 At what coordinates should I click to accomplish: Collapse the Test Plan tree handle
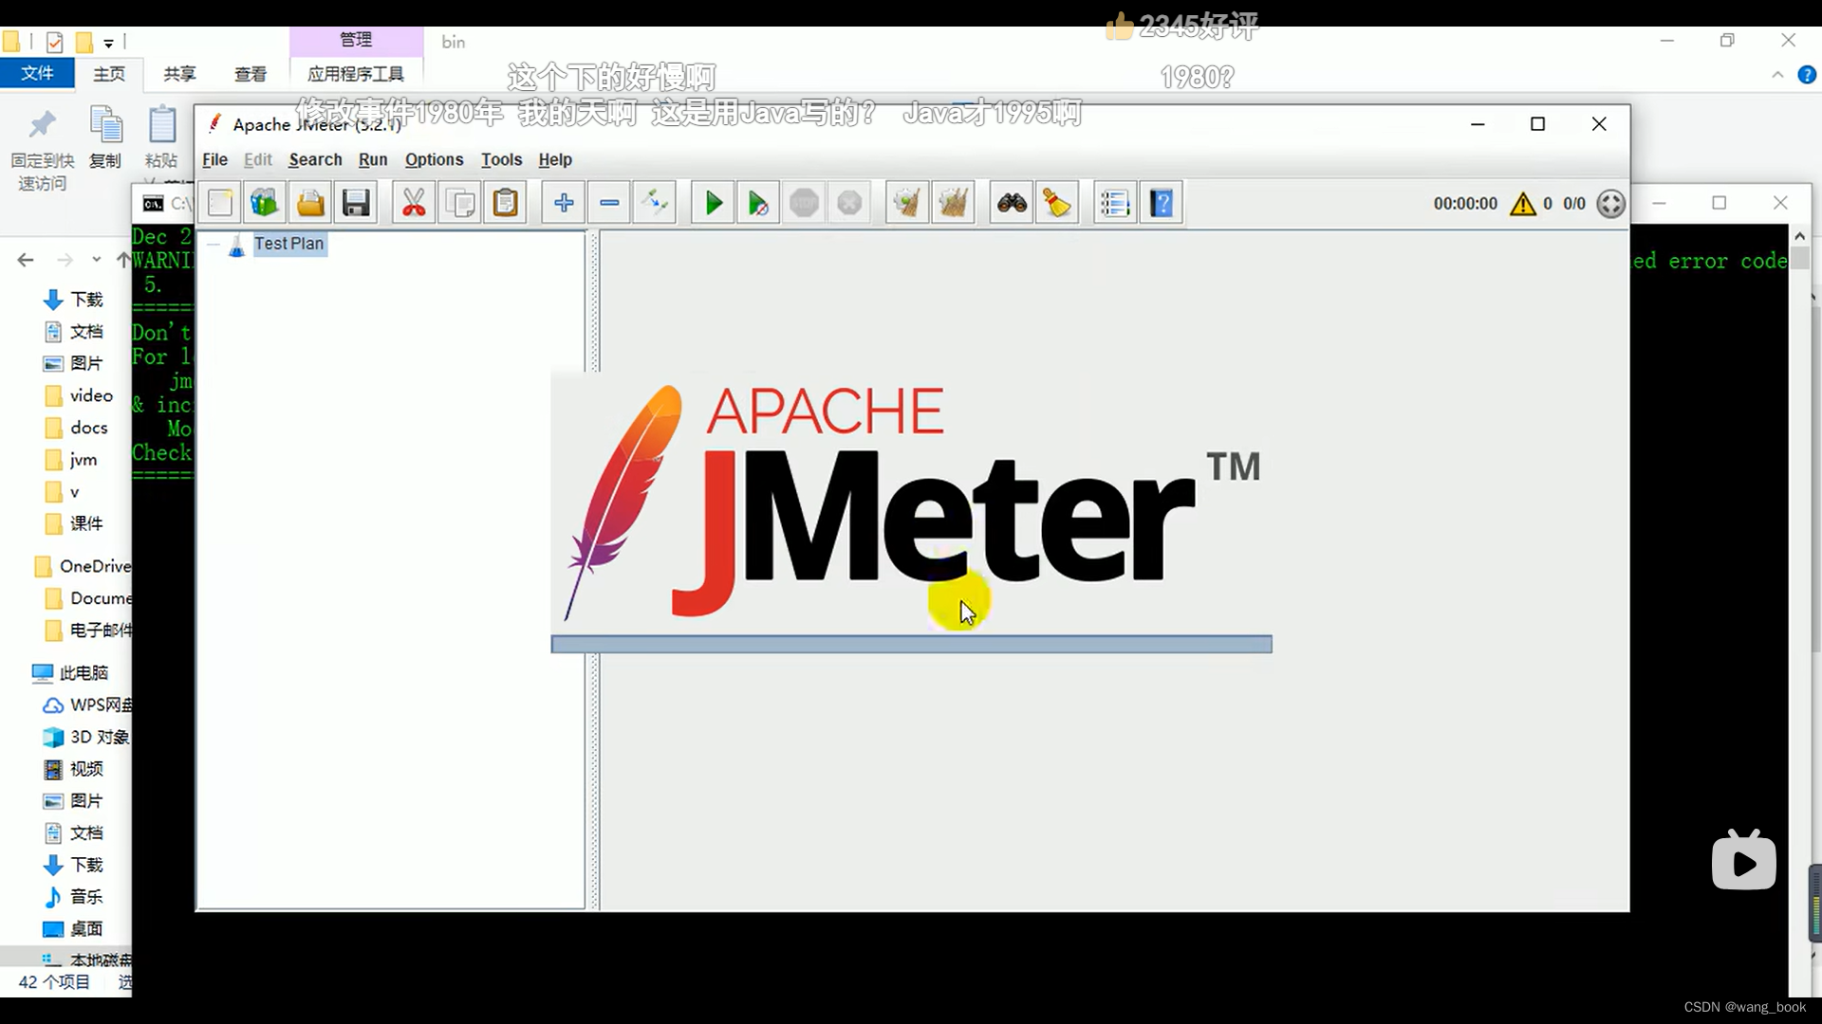pyautogui.click(x=214, y=245)
